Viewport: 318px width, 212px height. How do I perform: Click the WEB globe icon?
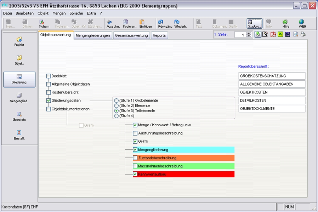click(301, 22)
